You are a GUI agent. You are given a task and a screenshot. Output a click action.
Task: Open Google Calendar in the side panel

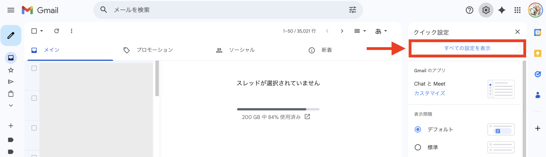(537, 33)
